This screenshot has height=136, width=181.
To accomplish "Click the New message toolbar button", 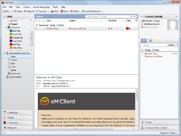I will [x=6, y=11].
